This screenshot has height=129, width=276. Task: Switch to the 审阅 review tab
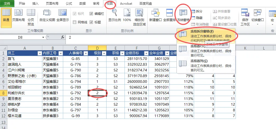tap(96, 3)
